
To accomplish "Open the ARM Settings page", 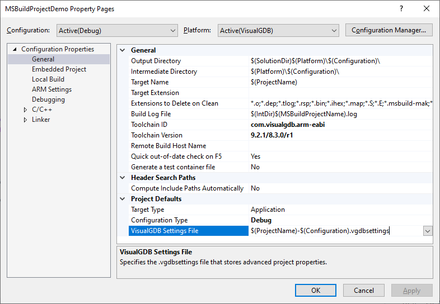I will (x=52, y=89).
